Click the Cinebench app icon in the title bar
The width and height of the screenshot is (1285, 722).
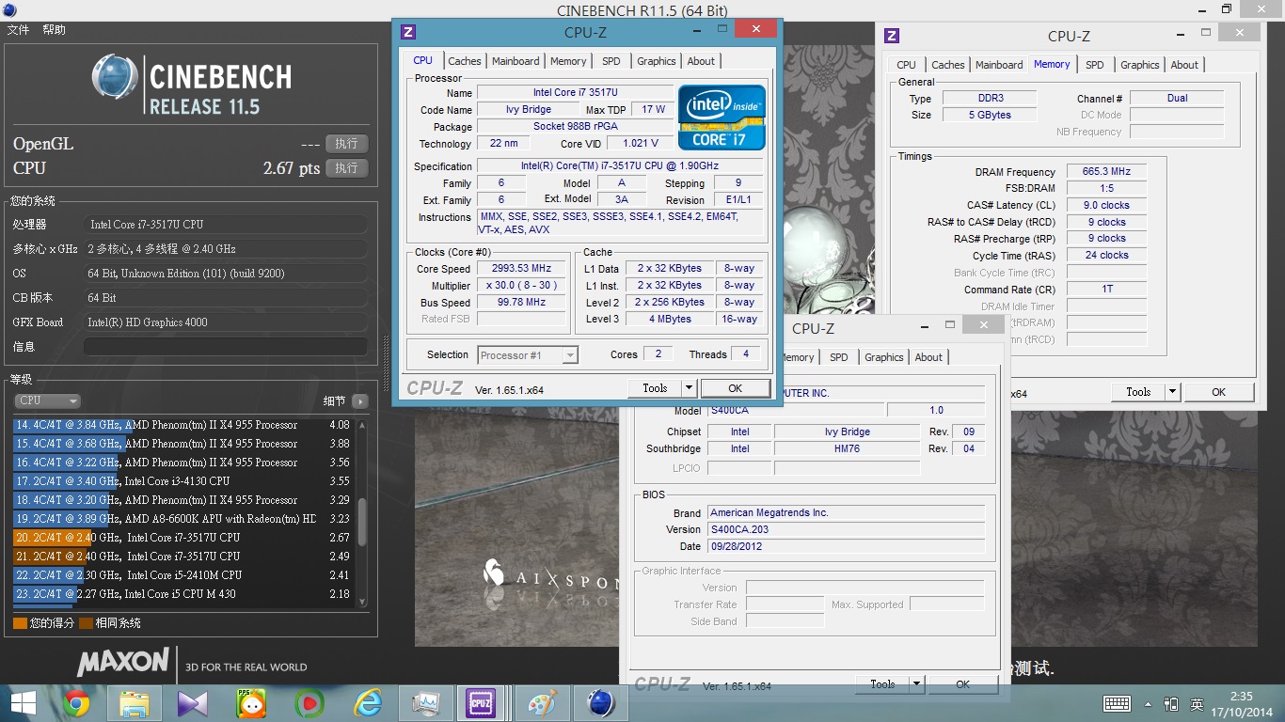(9, 10)
